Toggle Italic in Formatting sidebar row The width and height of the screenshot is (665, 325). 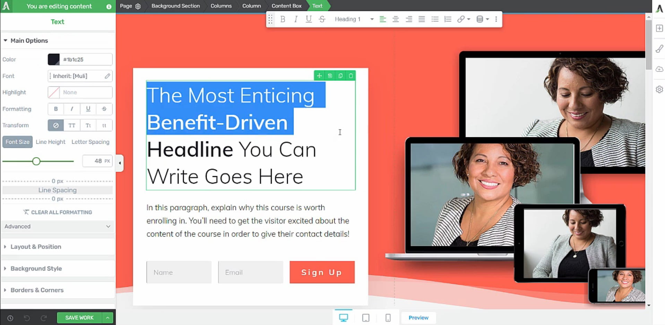click(x=72, y=109)
